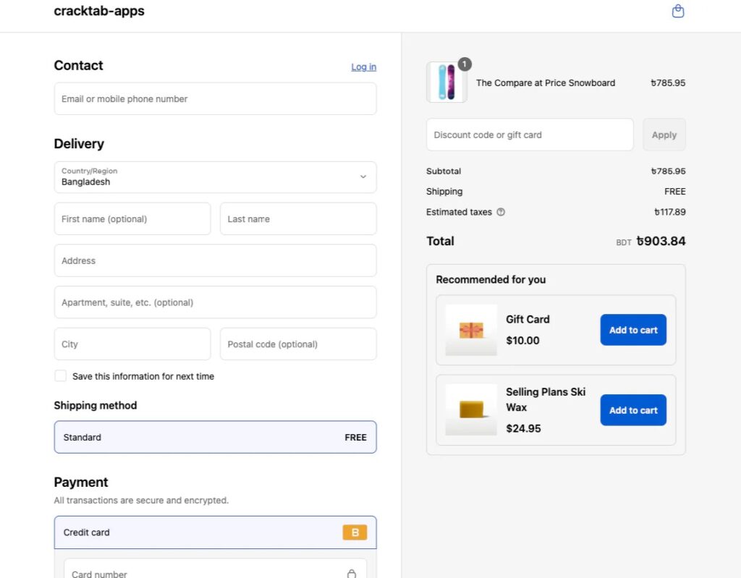This screenshot has height=578, width=741.
Task: Click the estimated taxes help icon
Action: 501,212
